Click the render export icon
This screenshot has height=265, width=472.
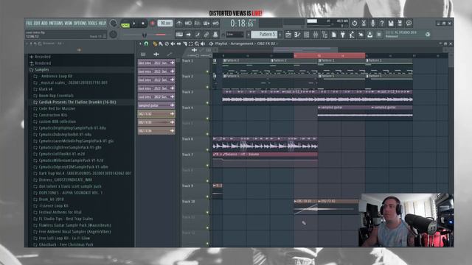pos(400,23)
